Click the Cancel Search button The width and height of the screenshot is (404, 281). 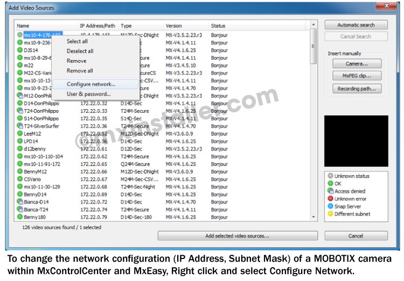356,37
